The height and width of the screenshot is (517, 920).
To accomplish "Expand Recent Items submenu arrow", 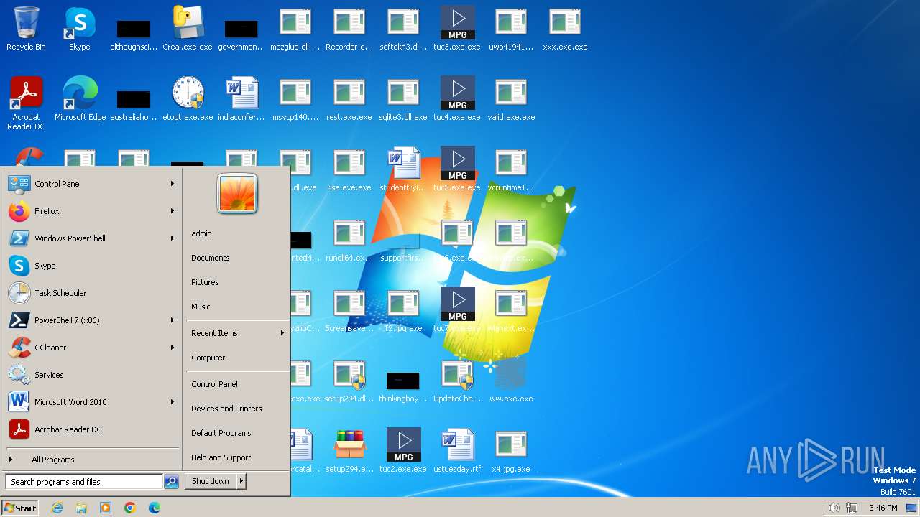I will point(282,333).
